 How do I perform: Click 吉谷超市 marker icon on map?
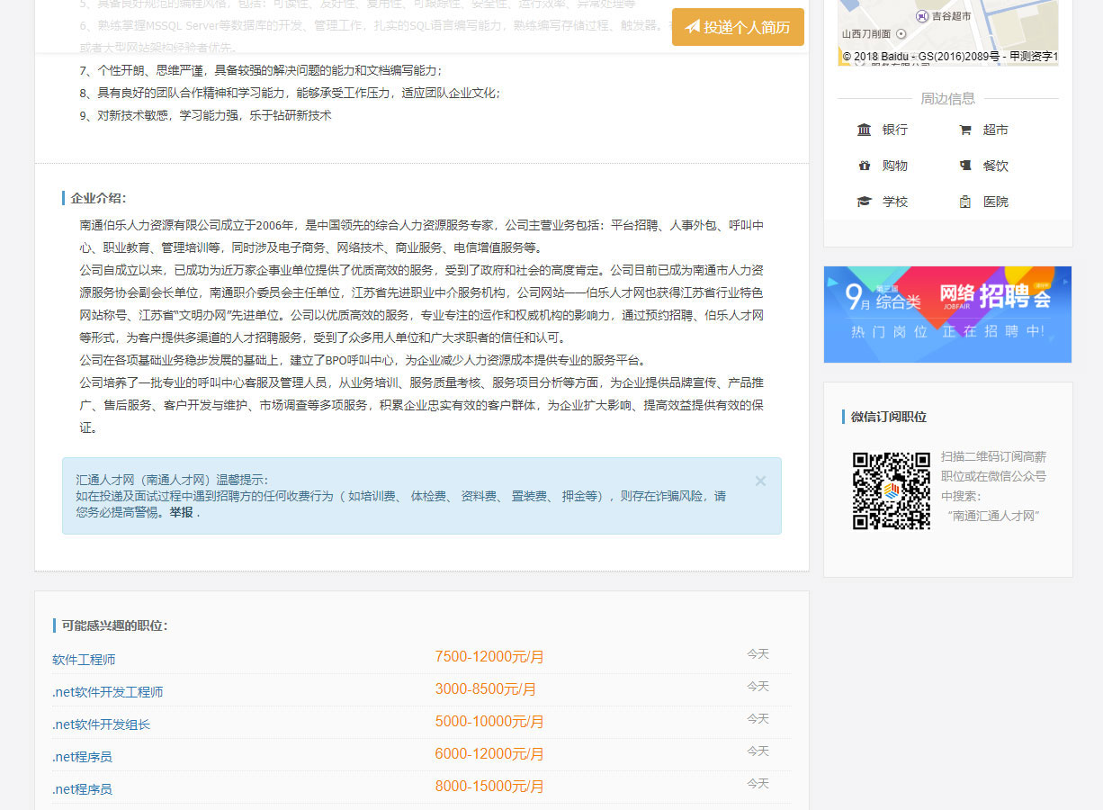tap(921, 16)
